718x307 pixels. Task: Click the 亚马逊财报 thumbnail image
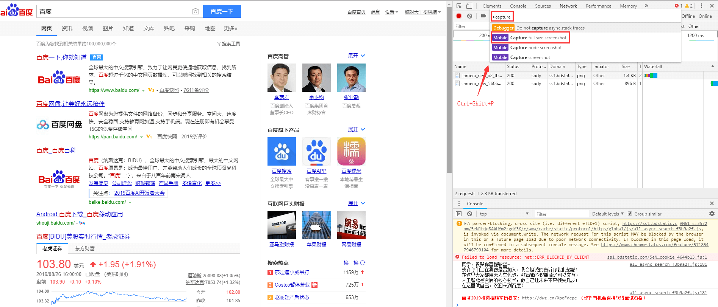[282, 225]
